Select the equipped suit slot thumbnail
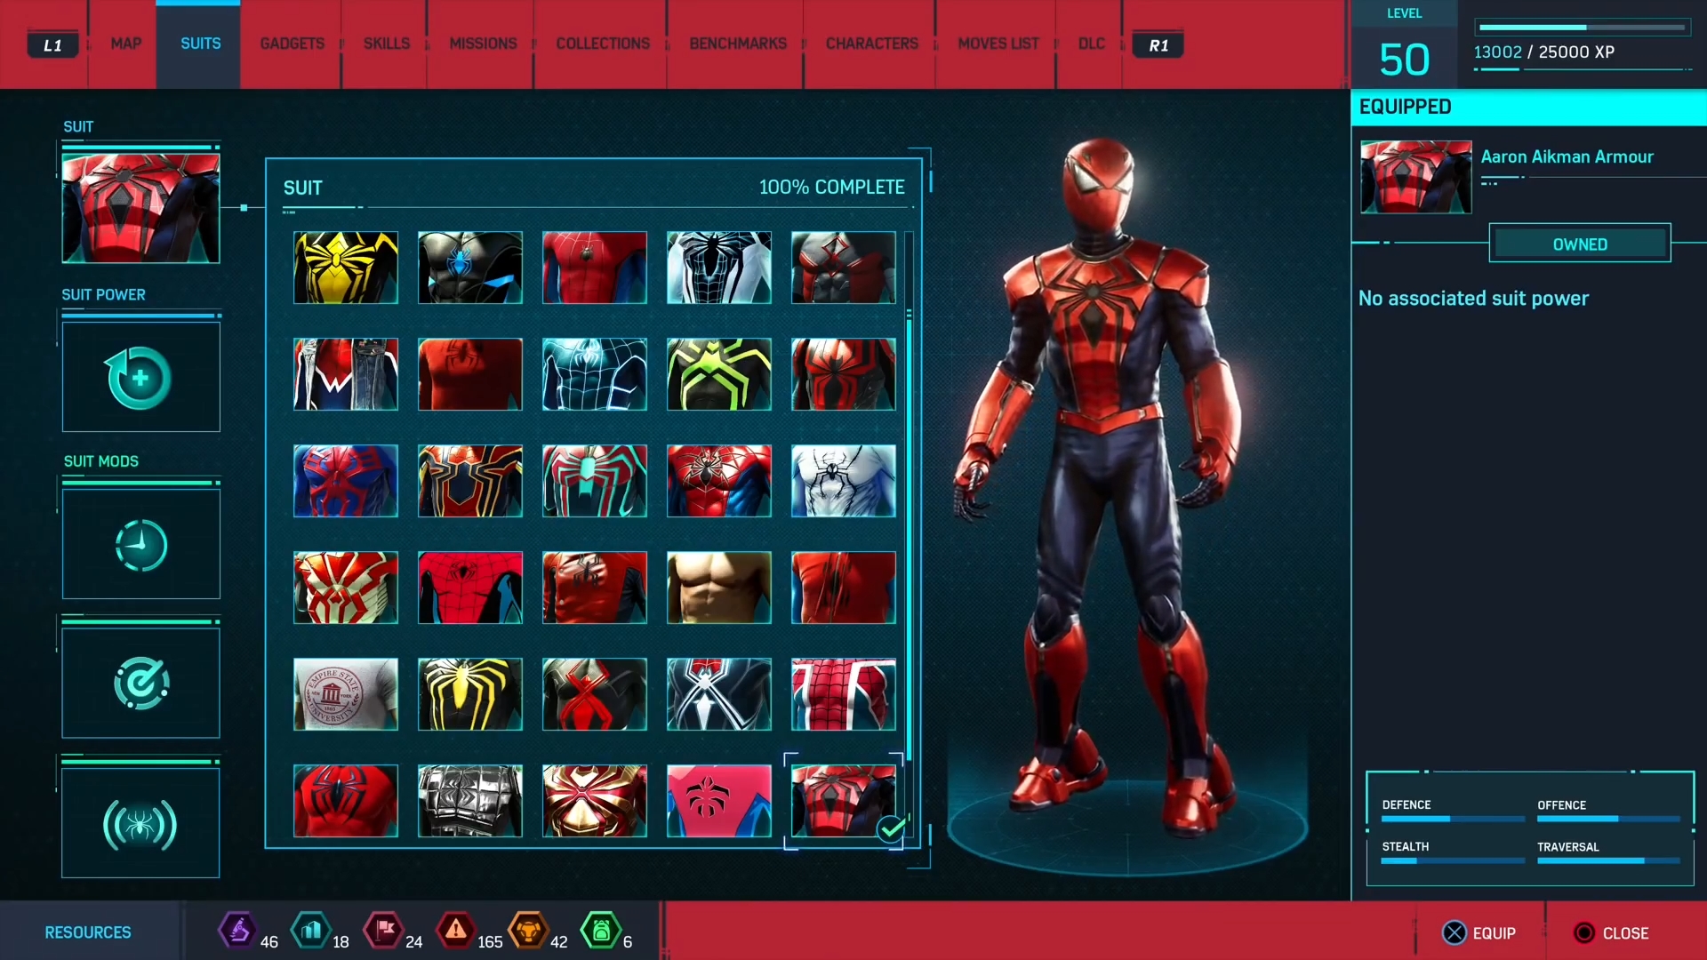This screenshot has height=960, width=1707. pos(140,208)
